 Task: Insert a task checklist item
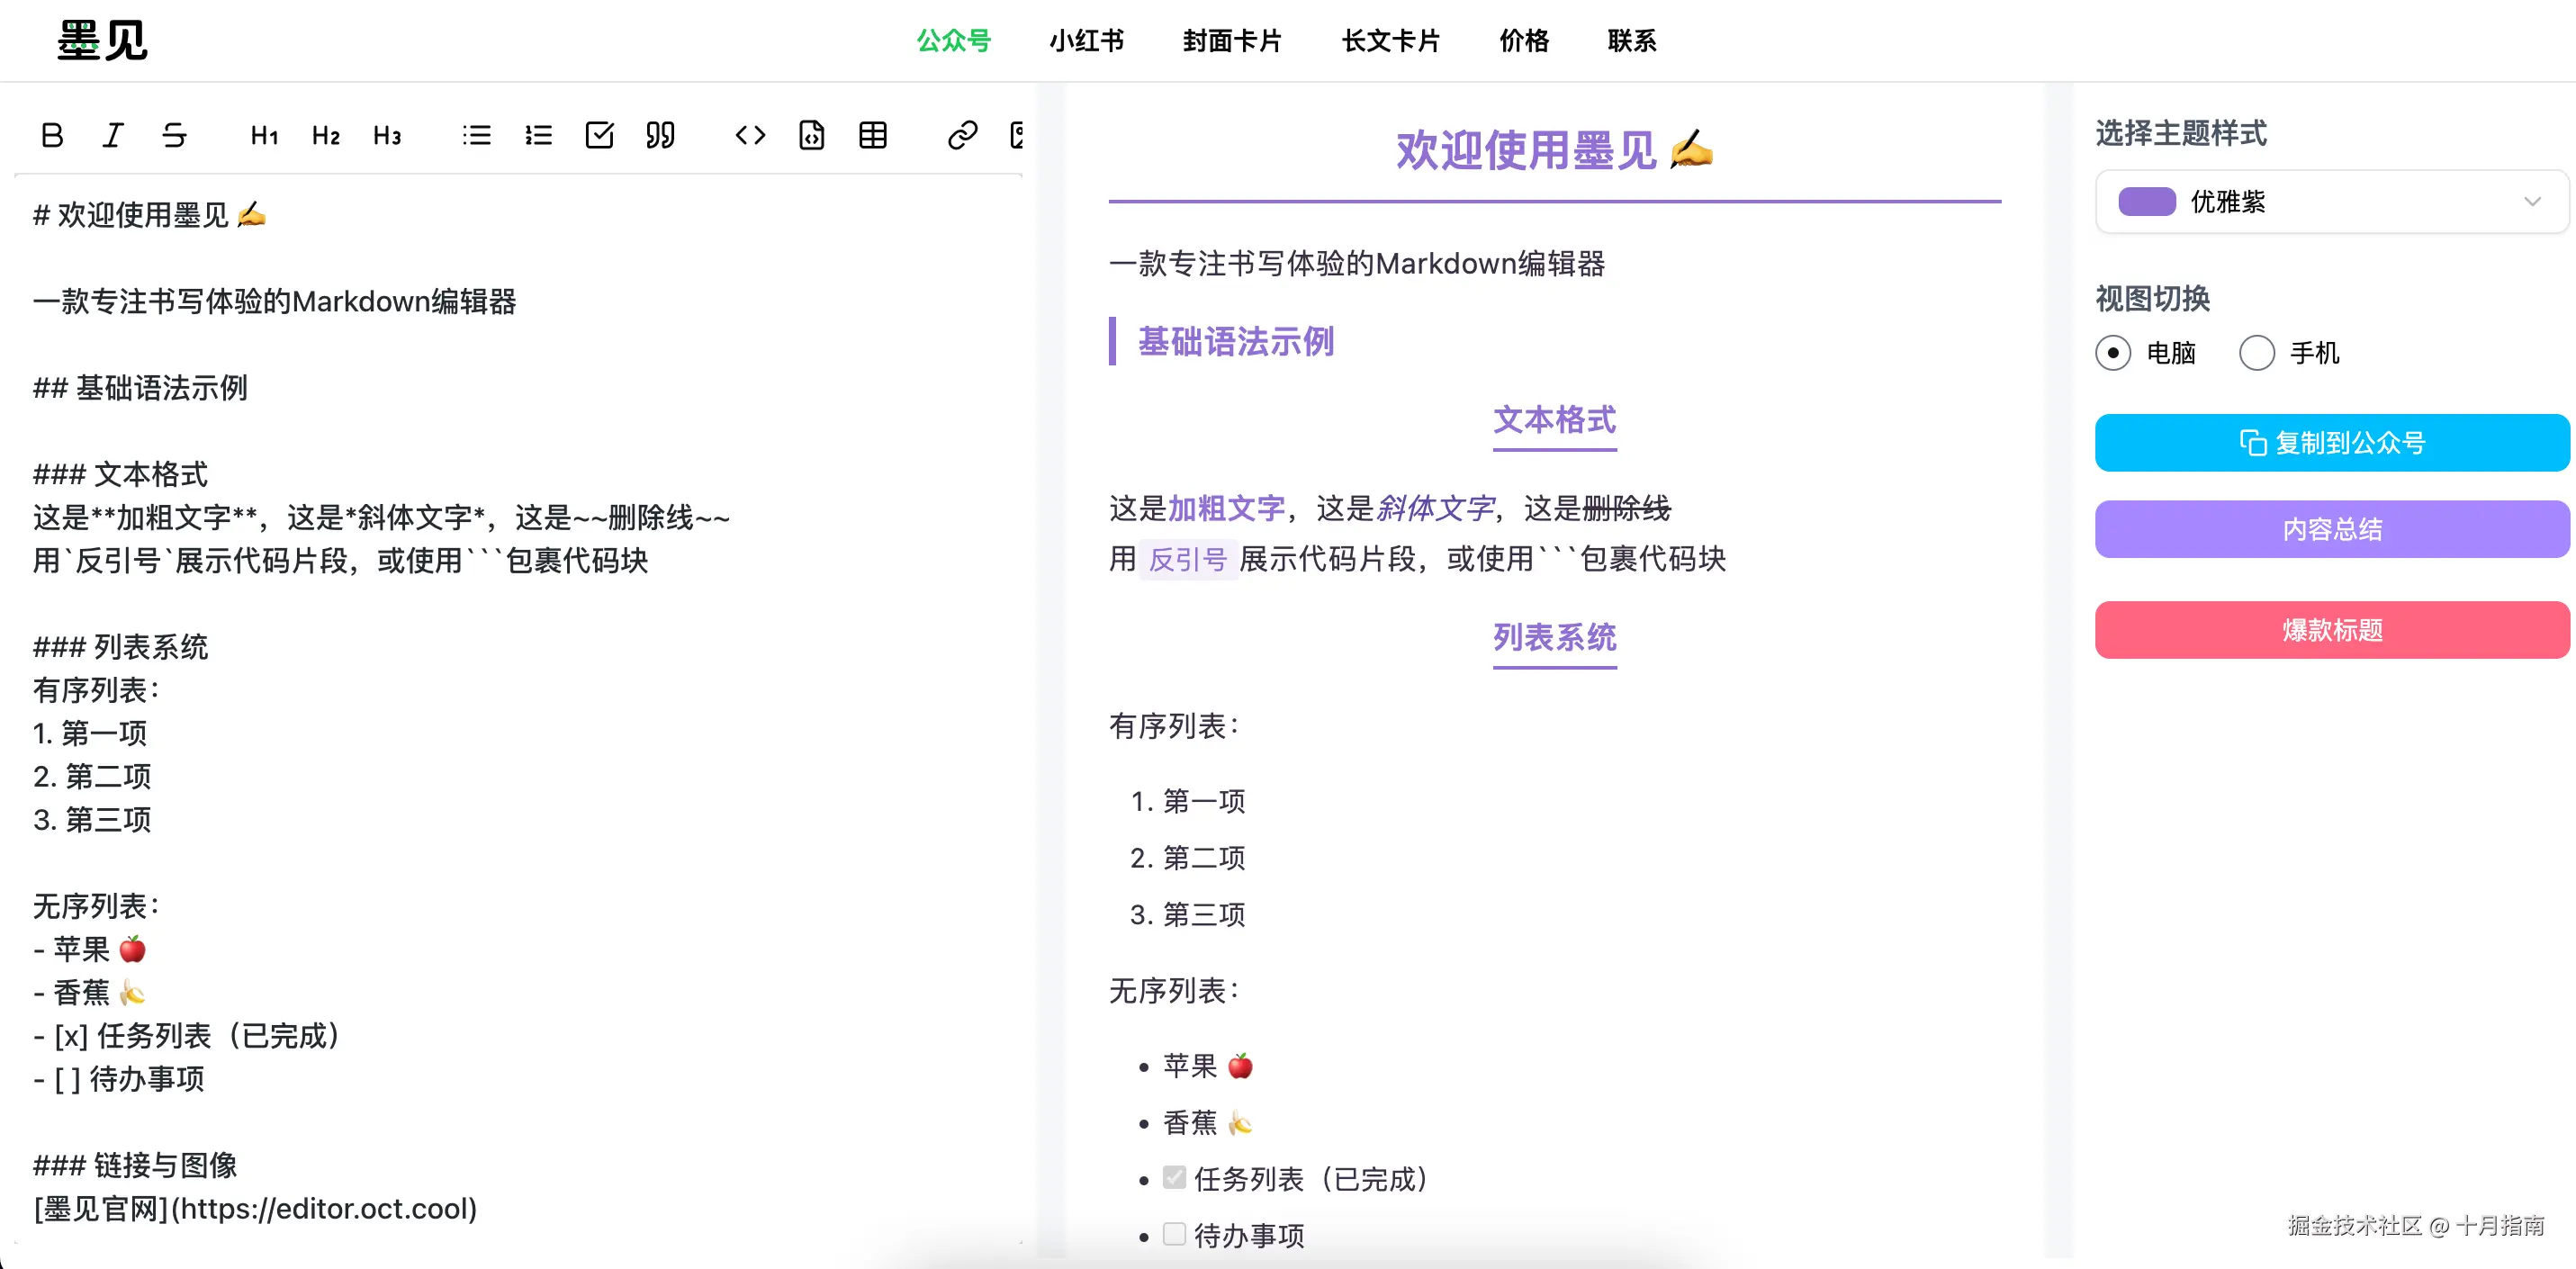click(x=599, y=135)
